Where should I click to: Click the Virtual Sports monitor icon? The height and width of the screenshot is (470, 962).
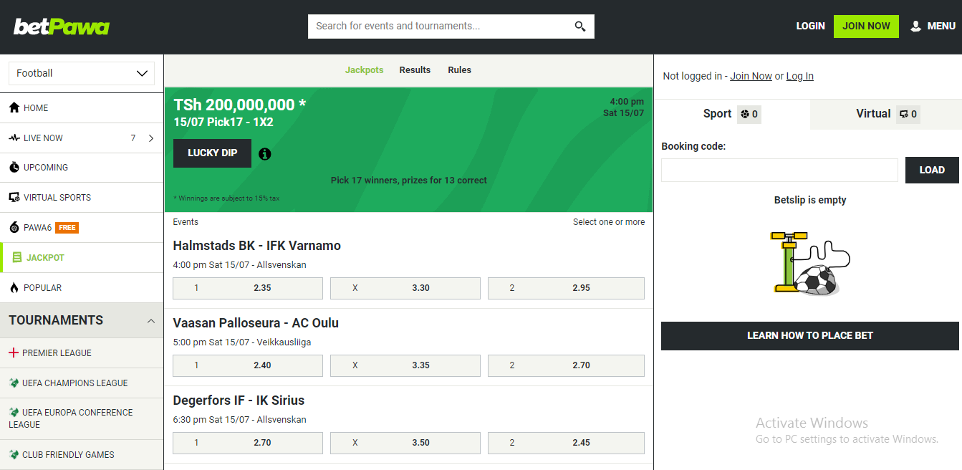point(14,197)
